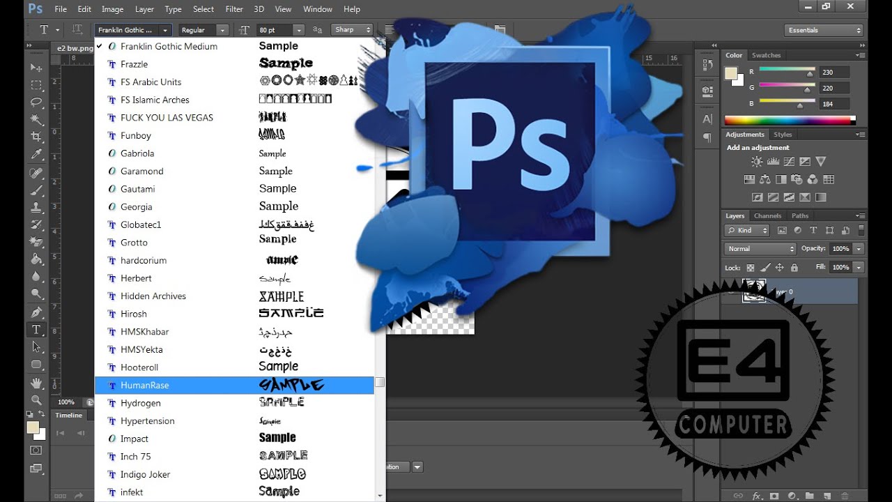The width and height of the screenshot is (892, 502).
Task: Select the Move tool
Action: point(36,68)
